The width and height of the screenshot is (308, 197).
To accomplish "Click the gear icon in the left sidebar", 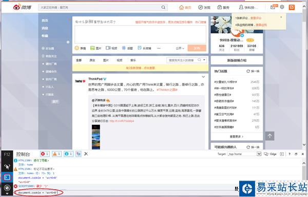I will tap(68, 42).
